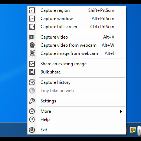
Task: Click the webcam video icon
Action: [x=32, y=45]
